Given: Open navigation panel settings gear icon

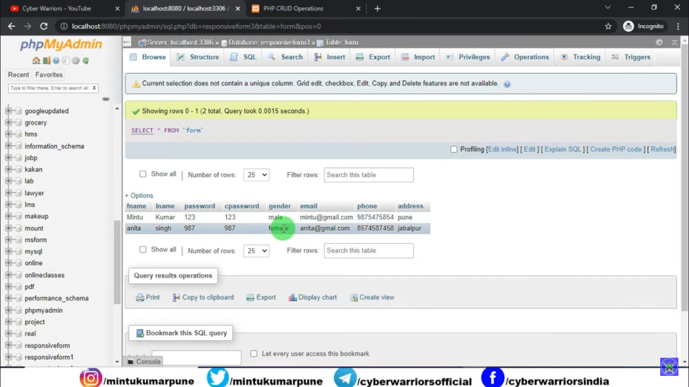Looking at the screenshot, I should coord(76,60).
